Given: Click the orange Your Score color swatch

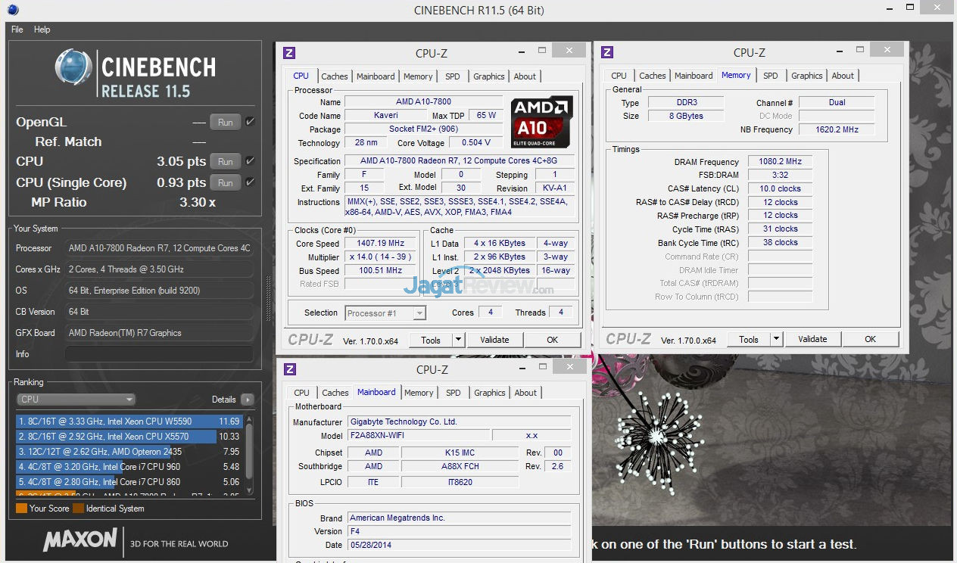Looking at the screenshot, I should pyautogui.click(x=21, y=509).
